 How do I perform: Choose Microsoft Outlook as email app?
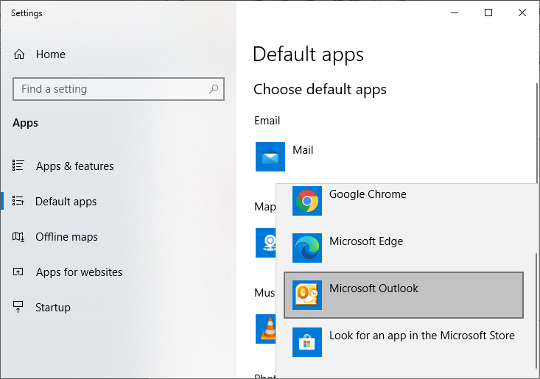coord(404,295)
